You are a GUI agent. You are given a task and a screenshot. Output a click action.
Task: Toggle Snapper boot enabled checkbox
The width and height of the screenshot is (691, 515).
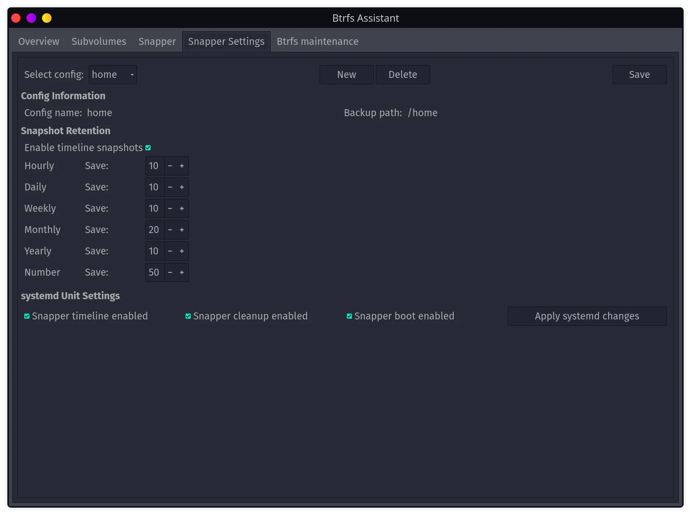pos(349,316)
